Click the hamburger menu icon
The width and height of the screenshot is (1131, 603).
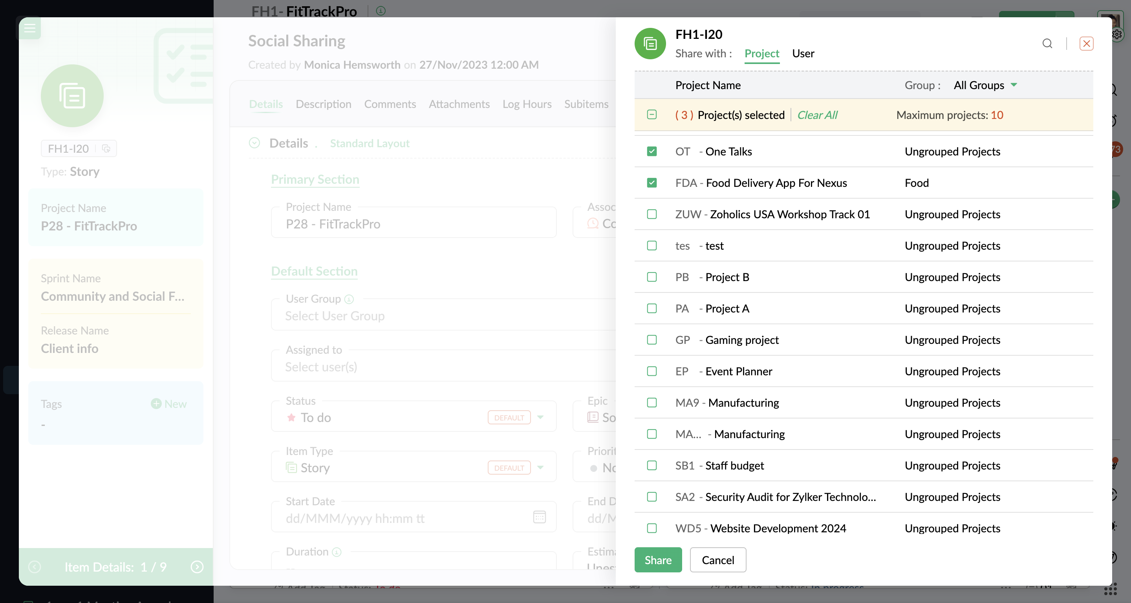coord(29,28)
